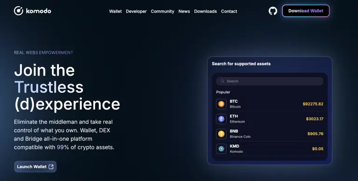Go to the News page

[x=184, y=11]
